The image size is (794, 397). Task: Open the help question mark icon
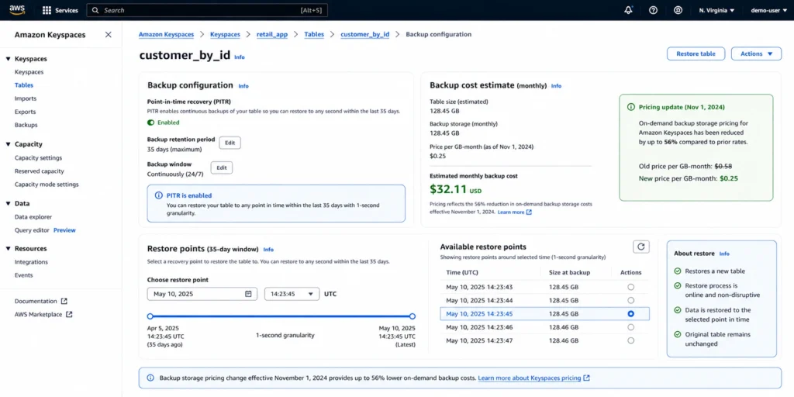point(653,10)
